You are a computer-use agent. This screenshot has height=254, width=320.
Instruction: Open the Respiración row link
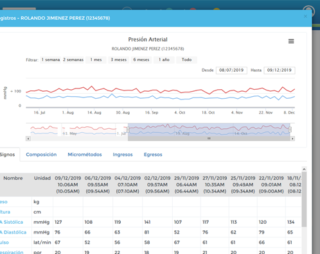12,252
